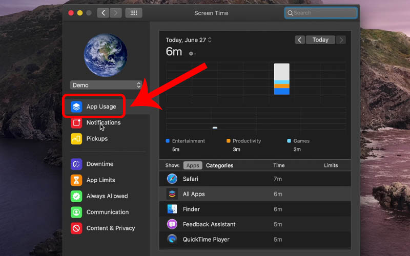The image size is (410, 256).
Task: Select the Always Allowed checkmark icon
Action: (x=76, y=196)
